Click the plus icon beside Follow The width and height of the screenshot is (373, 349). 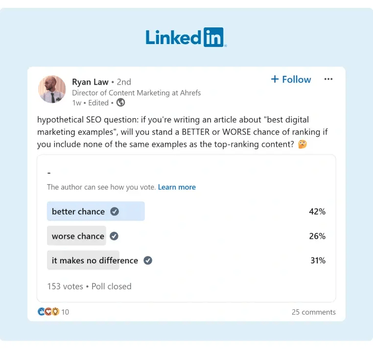tap(275, 79)
